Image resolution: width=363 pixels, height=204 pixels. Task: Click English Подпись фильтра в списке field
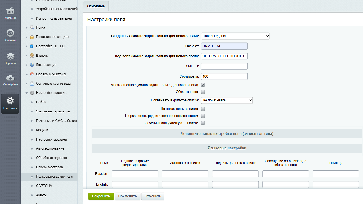235,184
